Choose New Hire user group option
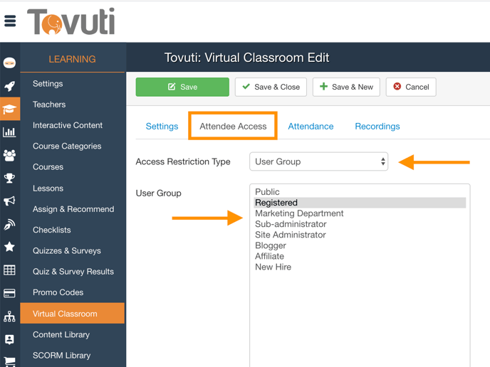 coord(273,267)
